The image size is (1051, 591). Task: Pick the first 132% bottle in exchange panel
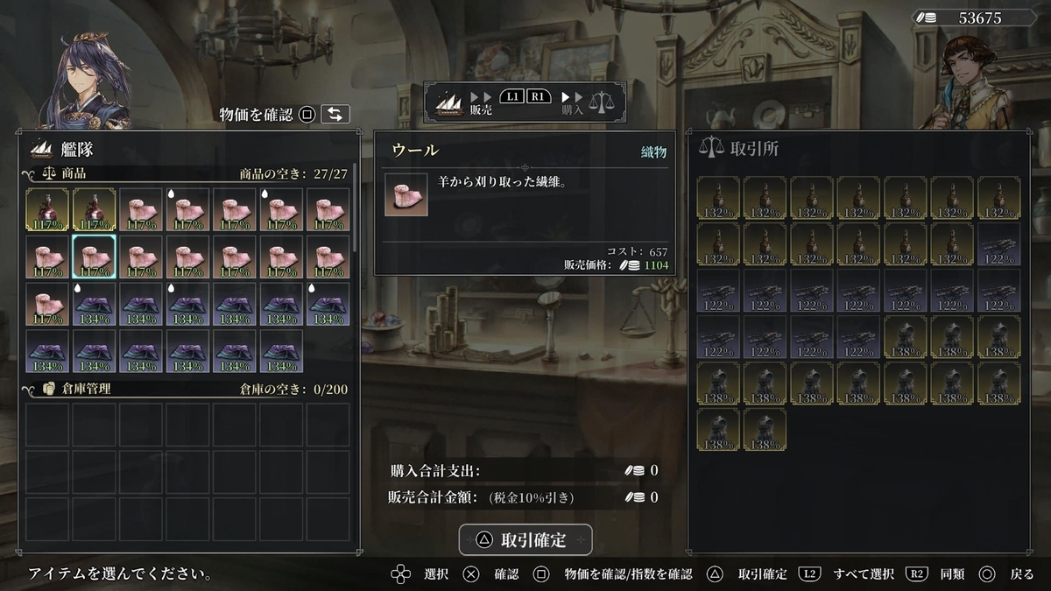[718, 198]
